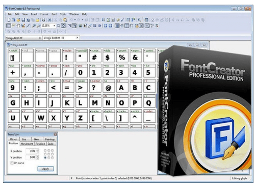Viewport: 257px width, 186px height.
Task: Open the Font menu
Action: (x=54, y=14)
